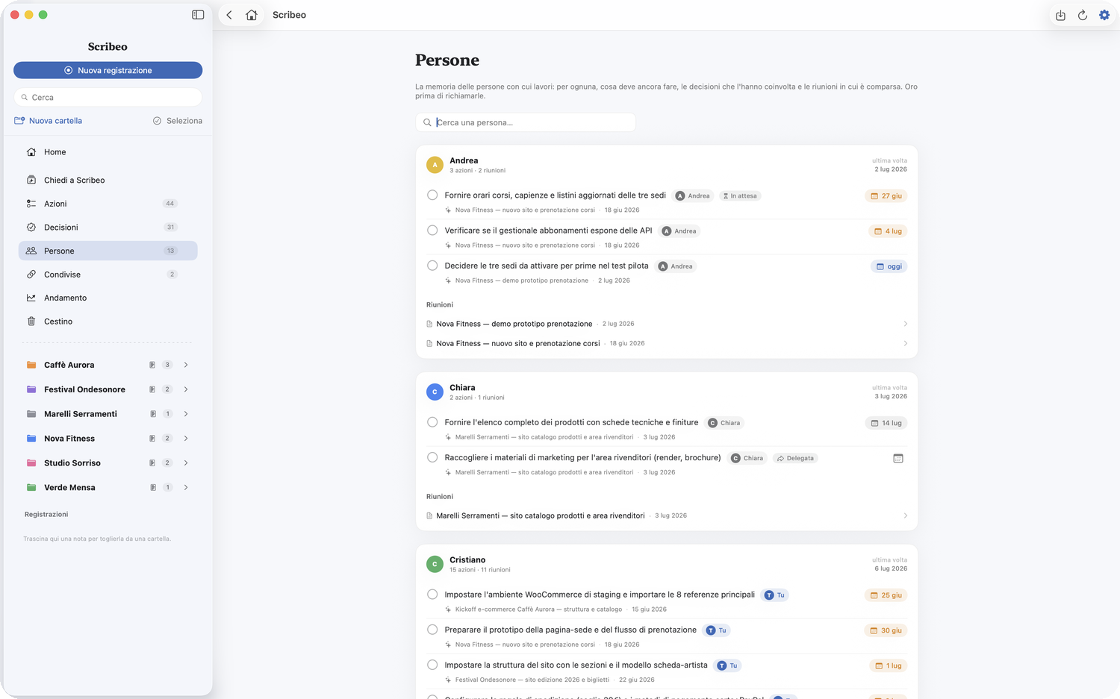Create a Nuova cartella
The image size is (1120, 699).
click(49, 121)
